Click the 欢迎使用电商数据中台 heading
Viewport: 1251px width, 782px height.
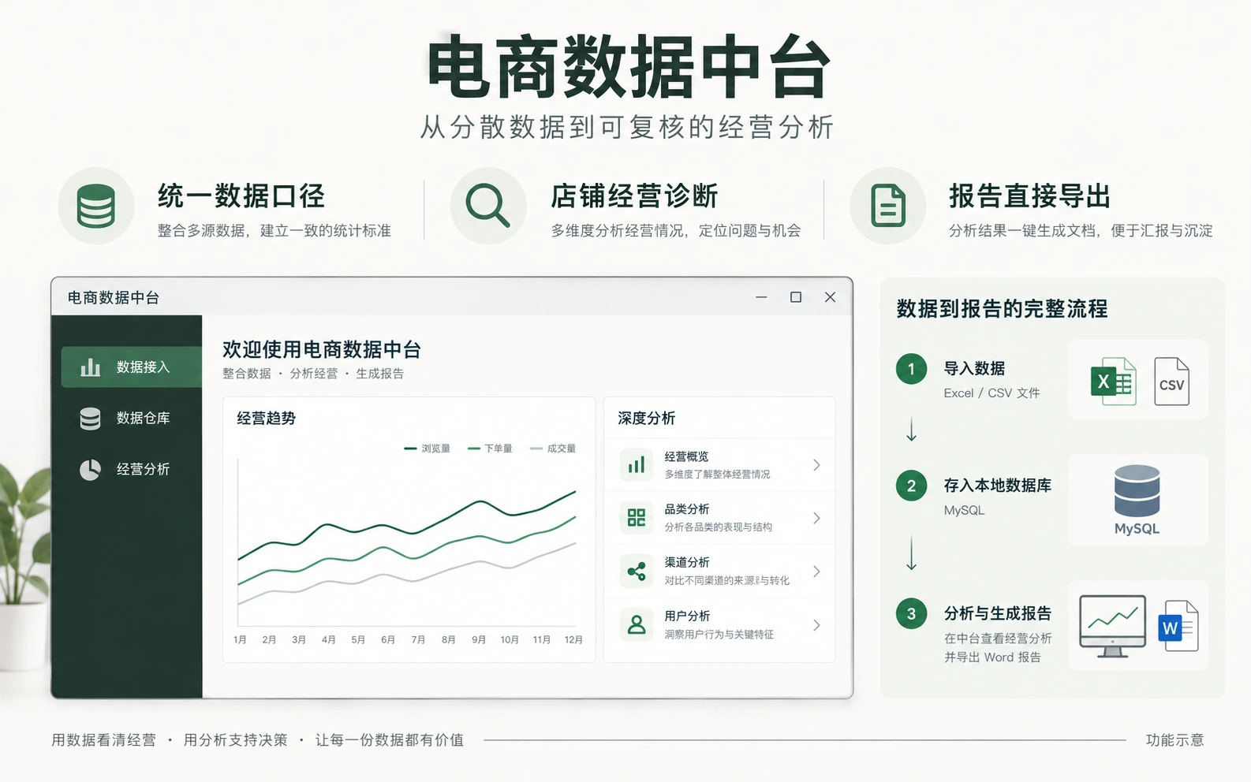[x=322, y=349]
